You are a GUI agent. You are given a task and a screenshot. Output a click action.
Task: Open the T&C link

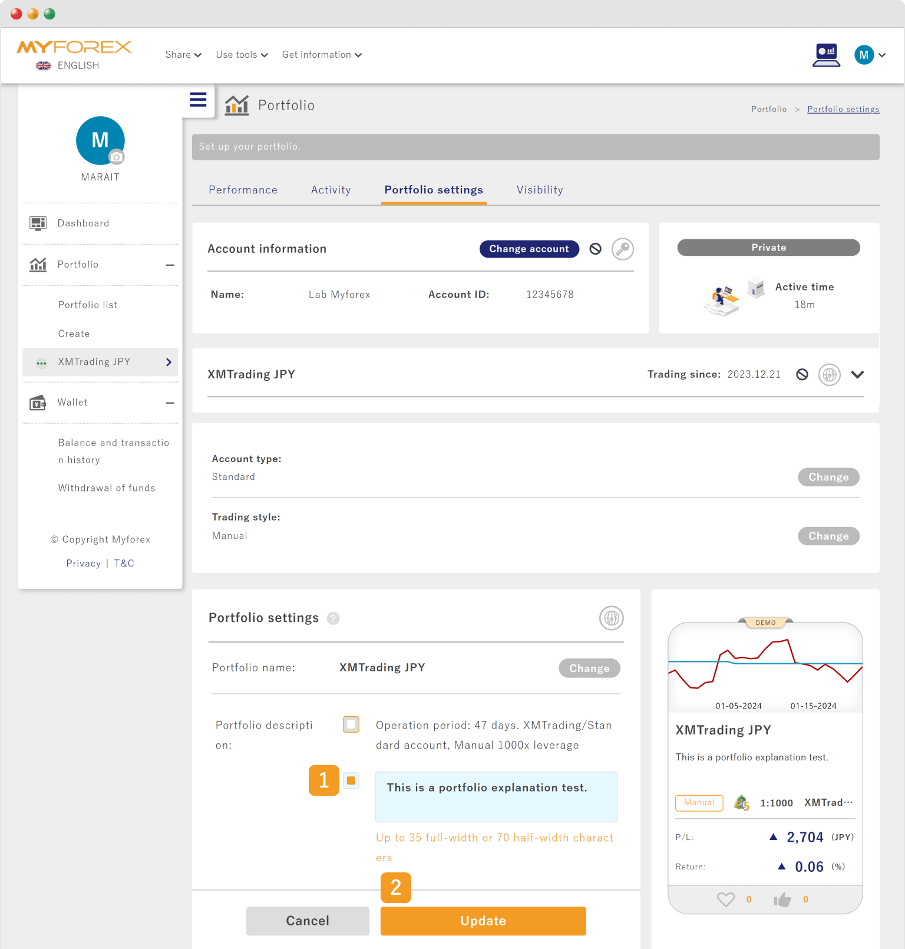[124, 564]
